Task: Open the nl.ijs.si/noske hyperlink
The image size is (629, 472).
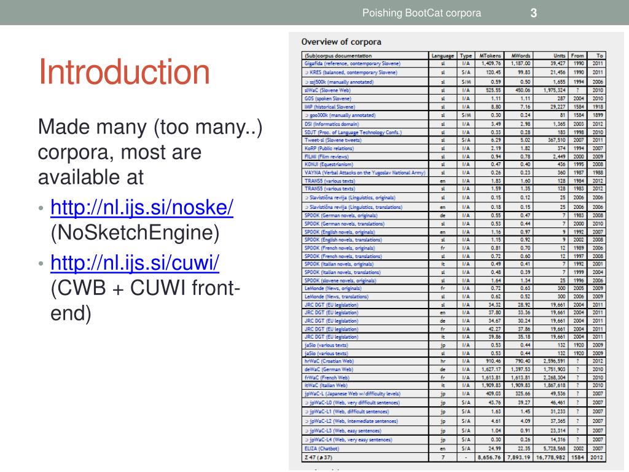Action: [x=141, y=208]
